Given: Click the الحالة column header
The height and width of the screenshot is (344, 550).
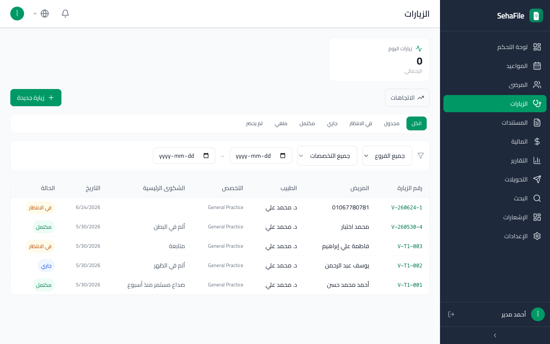Looking at the screenshot, I should tap(48, 188).
